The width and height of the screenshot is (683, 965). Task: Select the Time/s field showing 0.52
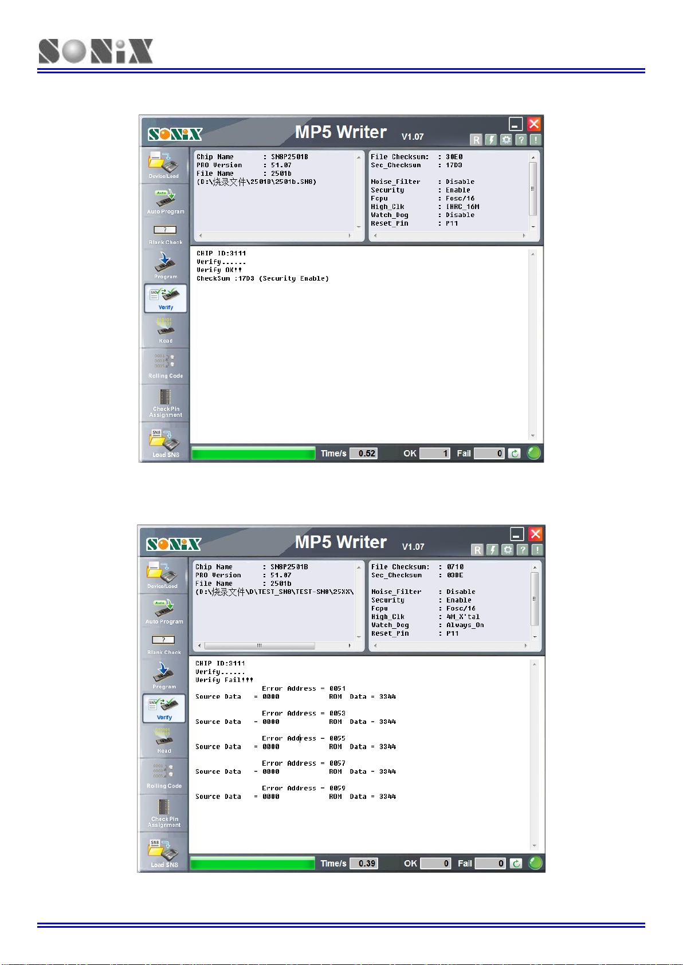pos(363,454)
